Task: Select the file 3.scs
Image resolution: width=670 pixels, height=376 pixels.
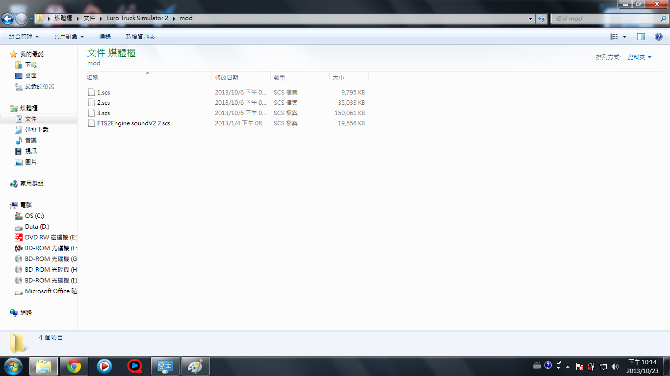Action: click(103, 113)
